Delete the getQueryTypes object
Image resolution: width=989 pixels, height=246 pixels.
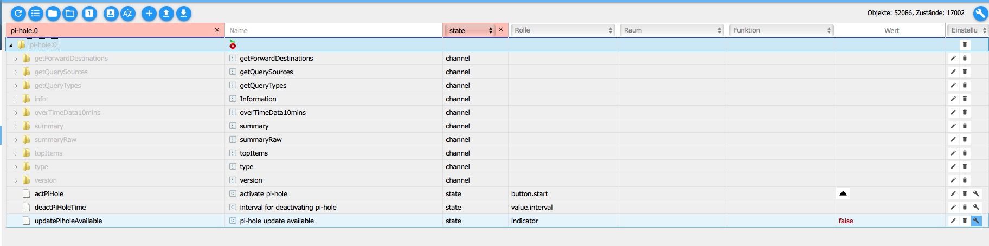coord(965,85)
